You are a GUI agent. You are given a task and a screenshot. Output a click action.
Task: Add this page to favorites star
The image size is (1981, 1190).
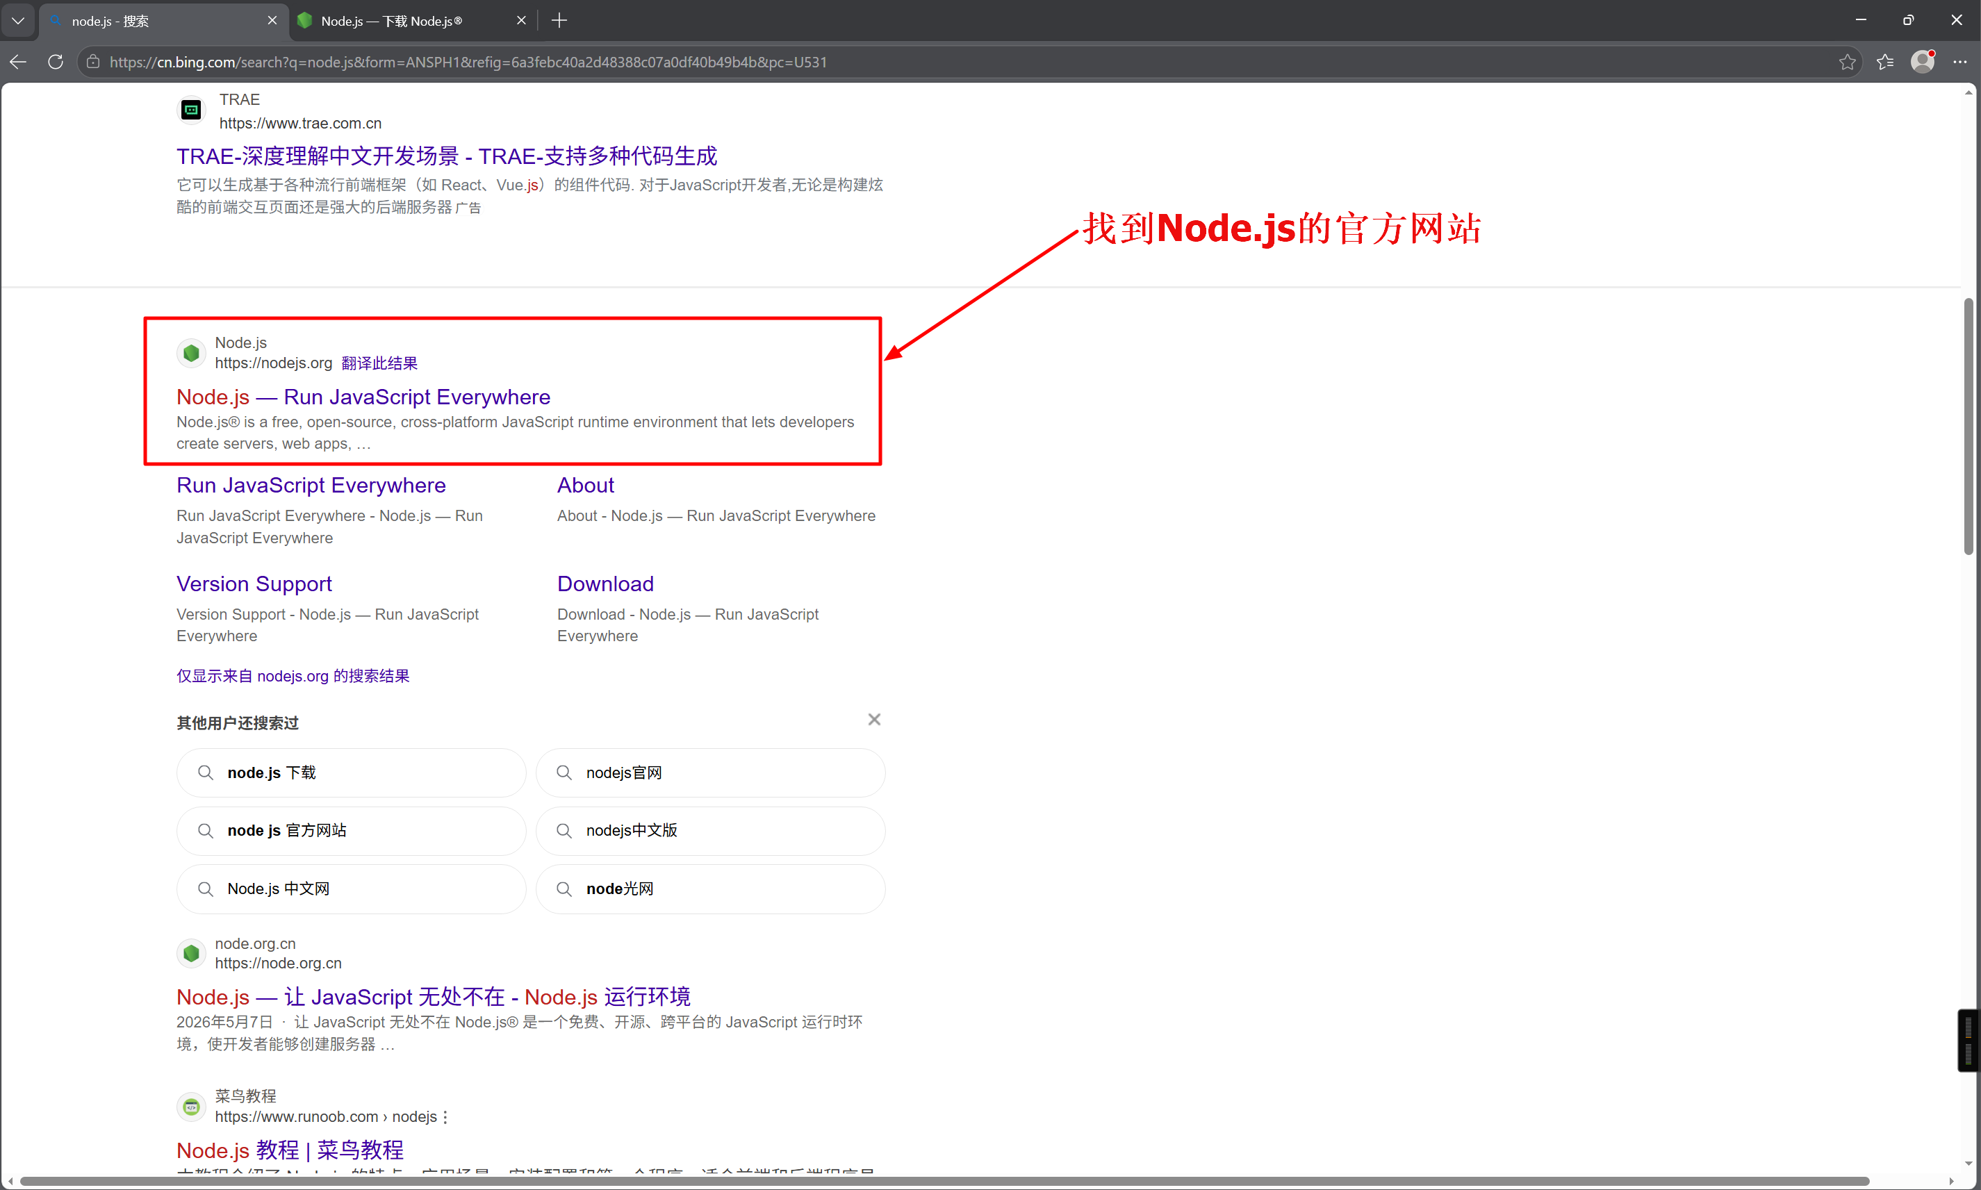click(x=1847, y=62)
